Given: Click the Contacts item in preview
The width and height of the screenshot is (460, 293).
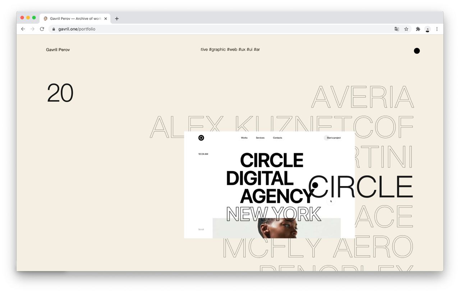Looking at the screenshot, I should coord(277,138).
